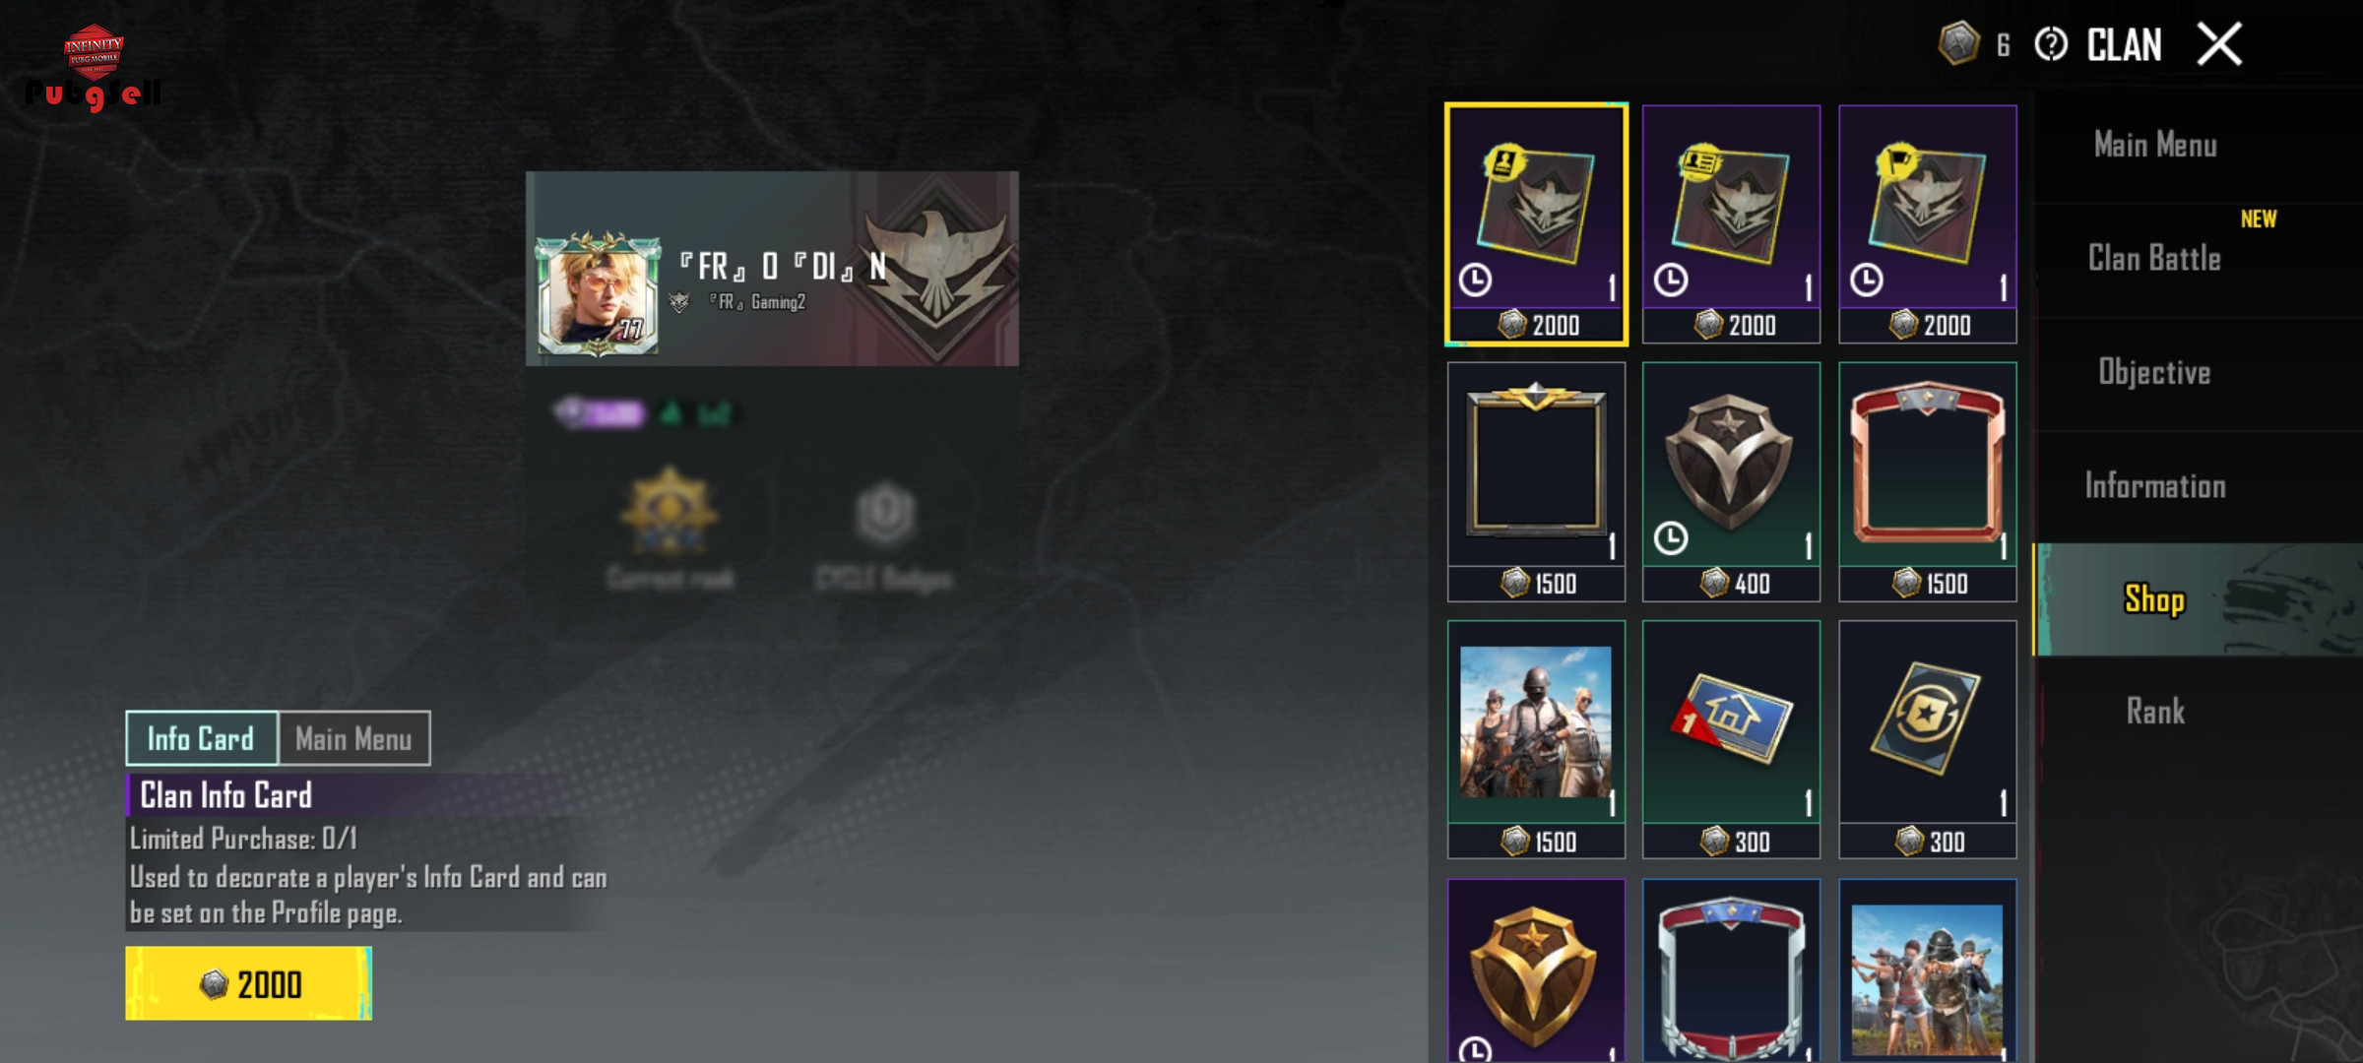Viewport: 2363px width, 1063px height.
Task: Open the Clan Battle menu entry
Action: click(2155, 259)
